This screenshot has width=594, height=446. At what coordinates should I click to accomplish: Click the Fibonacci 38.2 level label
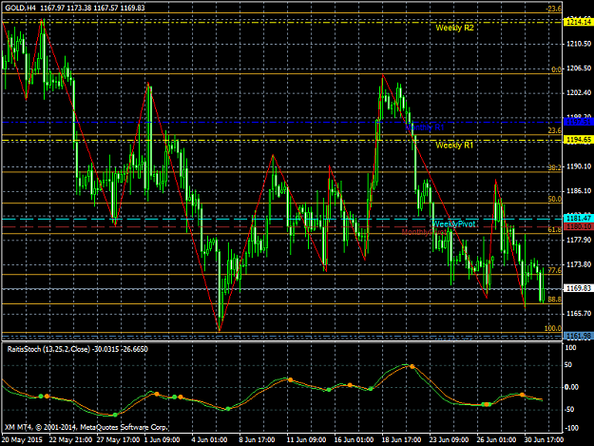point(555,167)
